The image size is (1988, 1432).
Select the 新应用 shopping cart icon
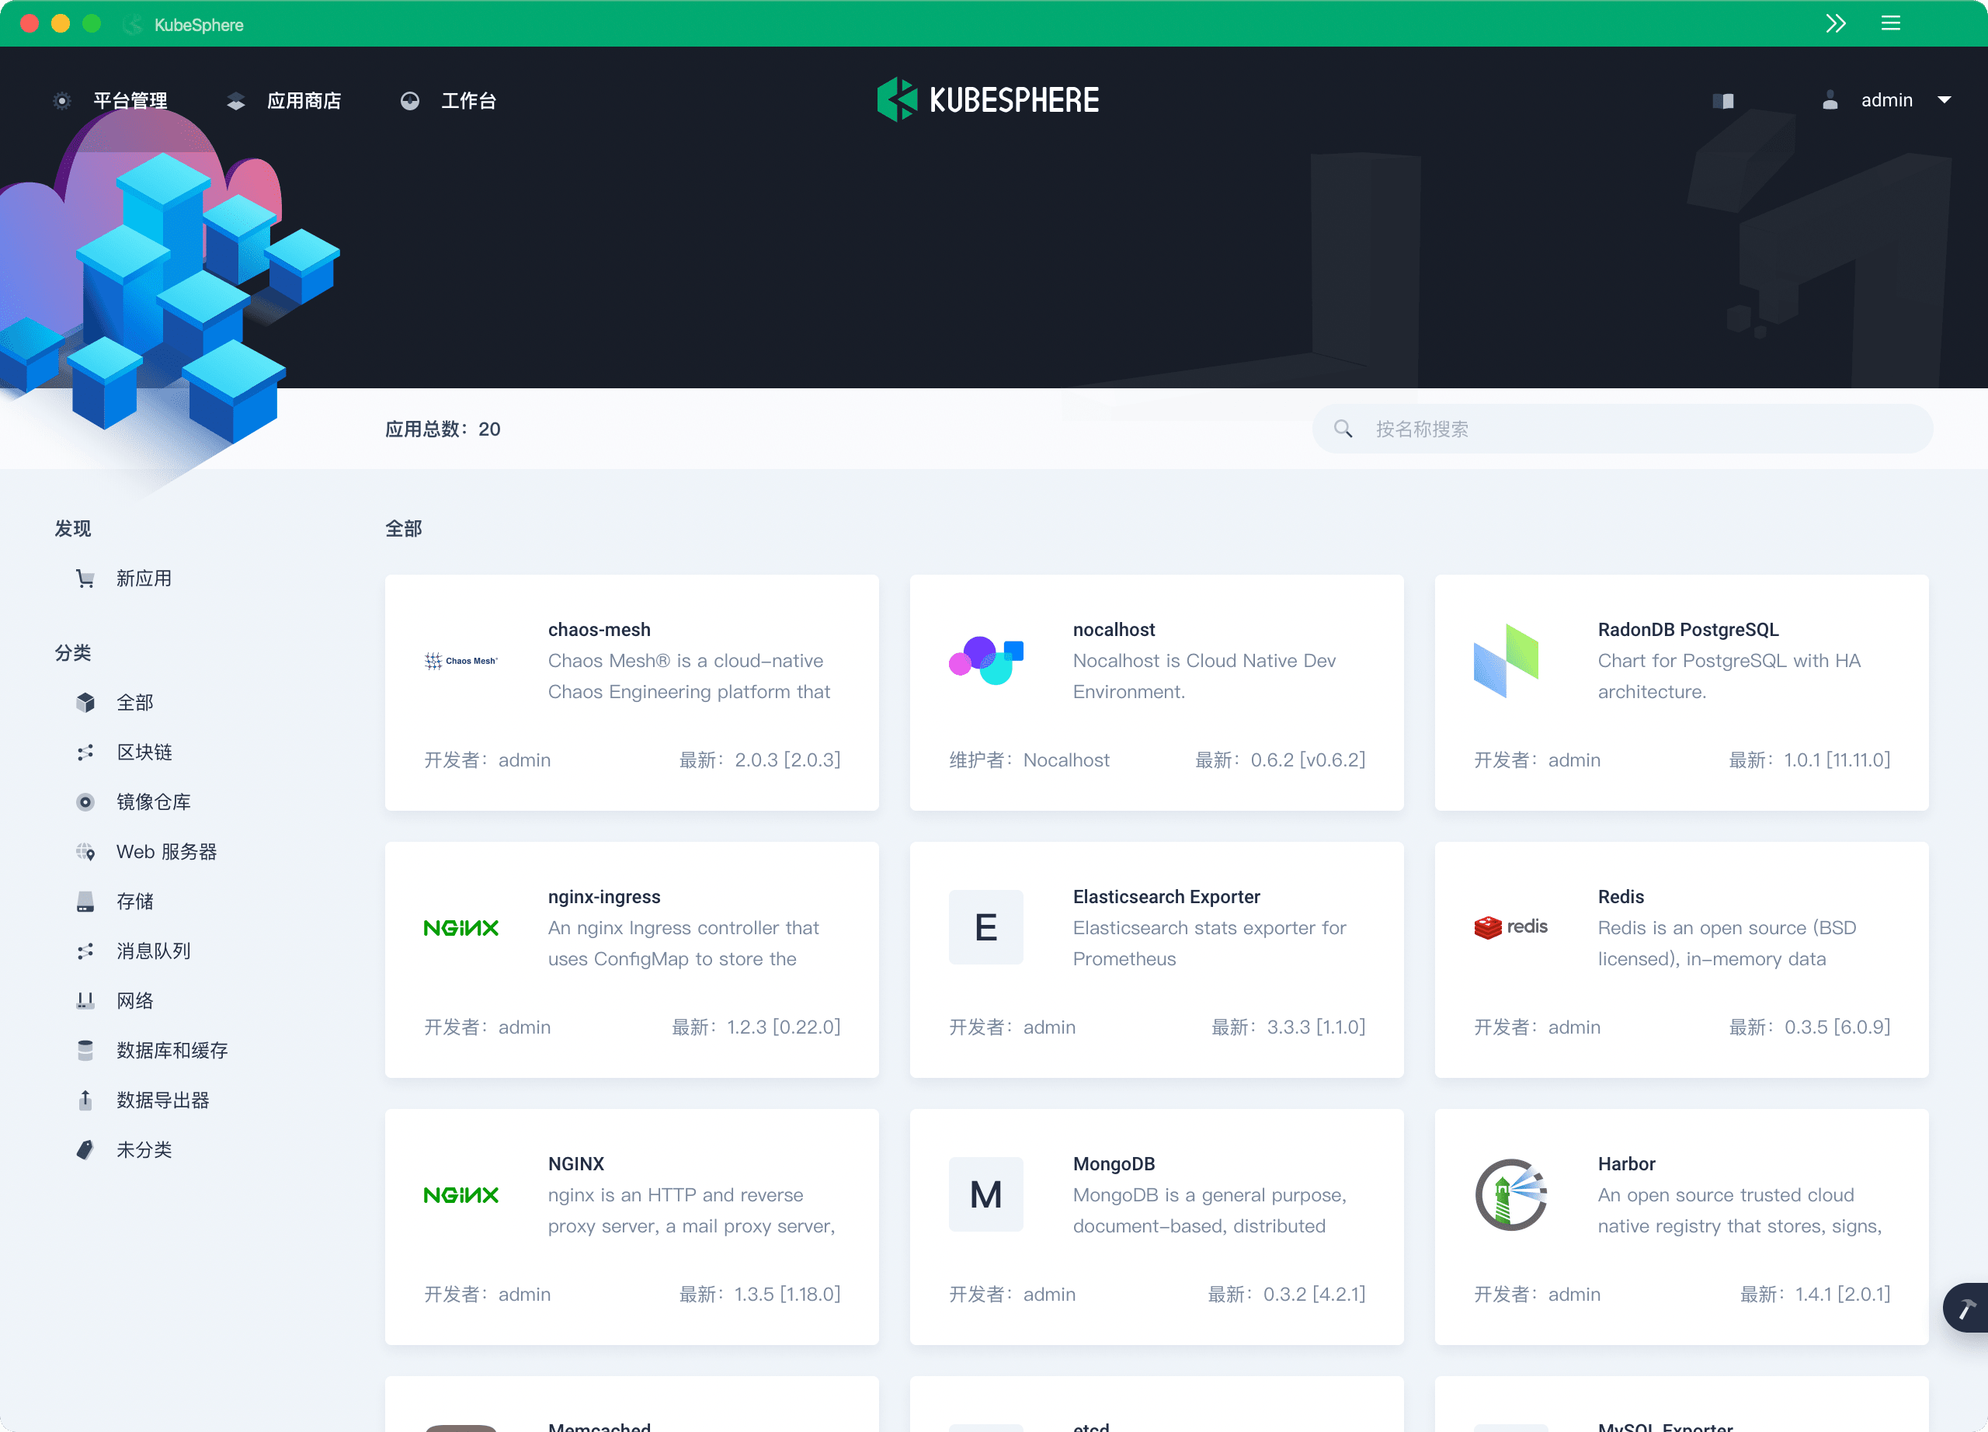[x=85, y=578]
